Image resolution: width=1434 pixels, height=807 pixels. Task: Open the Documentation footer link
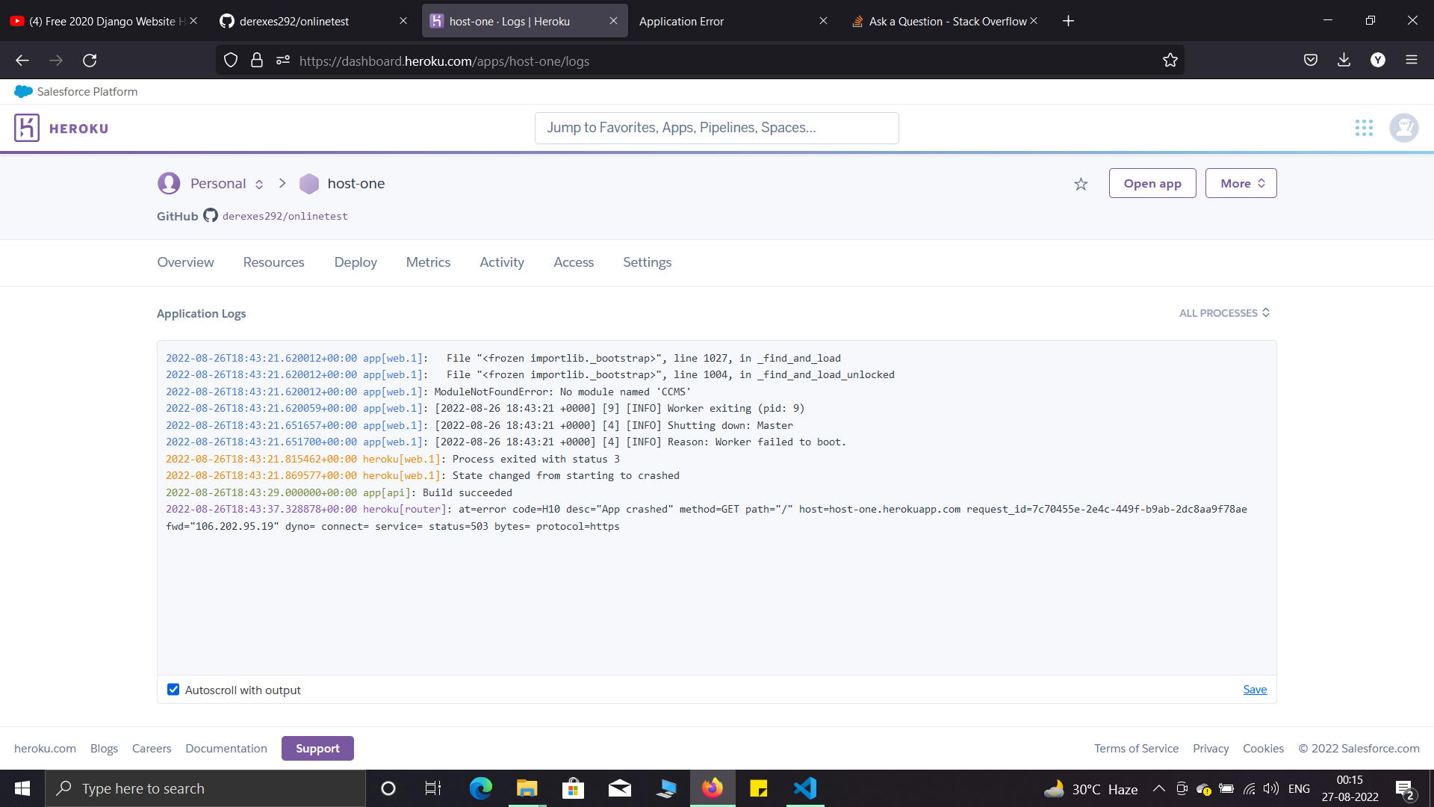click(x=226, y=748)
